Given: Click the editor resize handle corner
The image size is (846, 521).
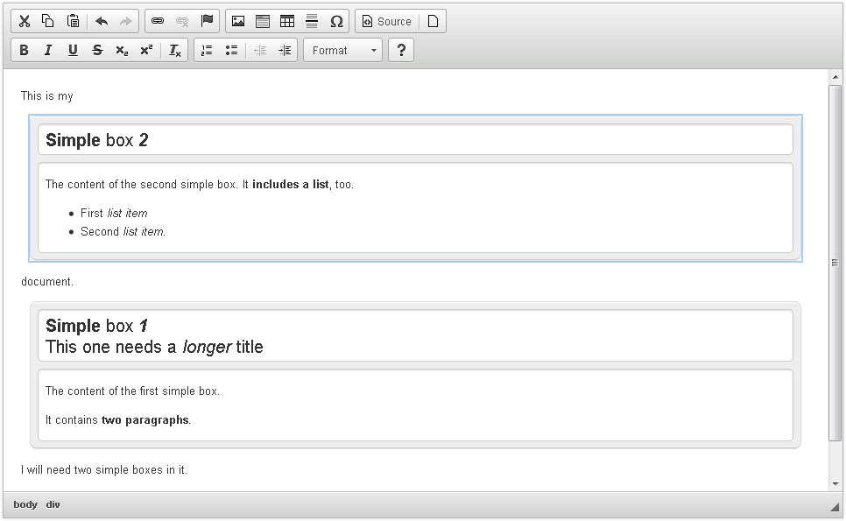Looking at the screenshot, I should click(x=835, y=506).
